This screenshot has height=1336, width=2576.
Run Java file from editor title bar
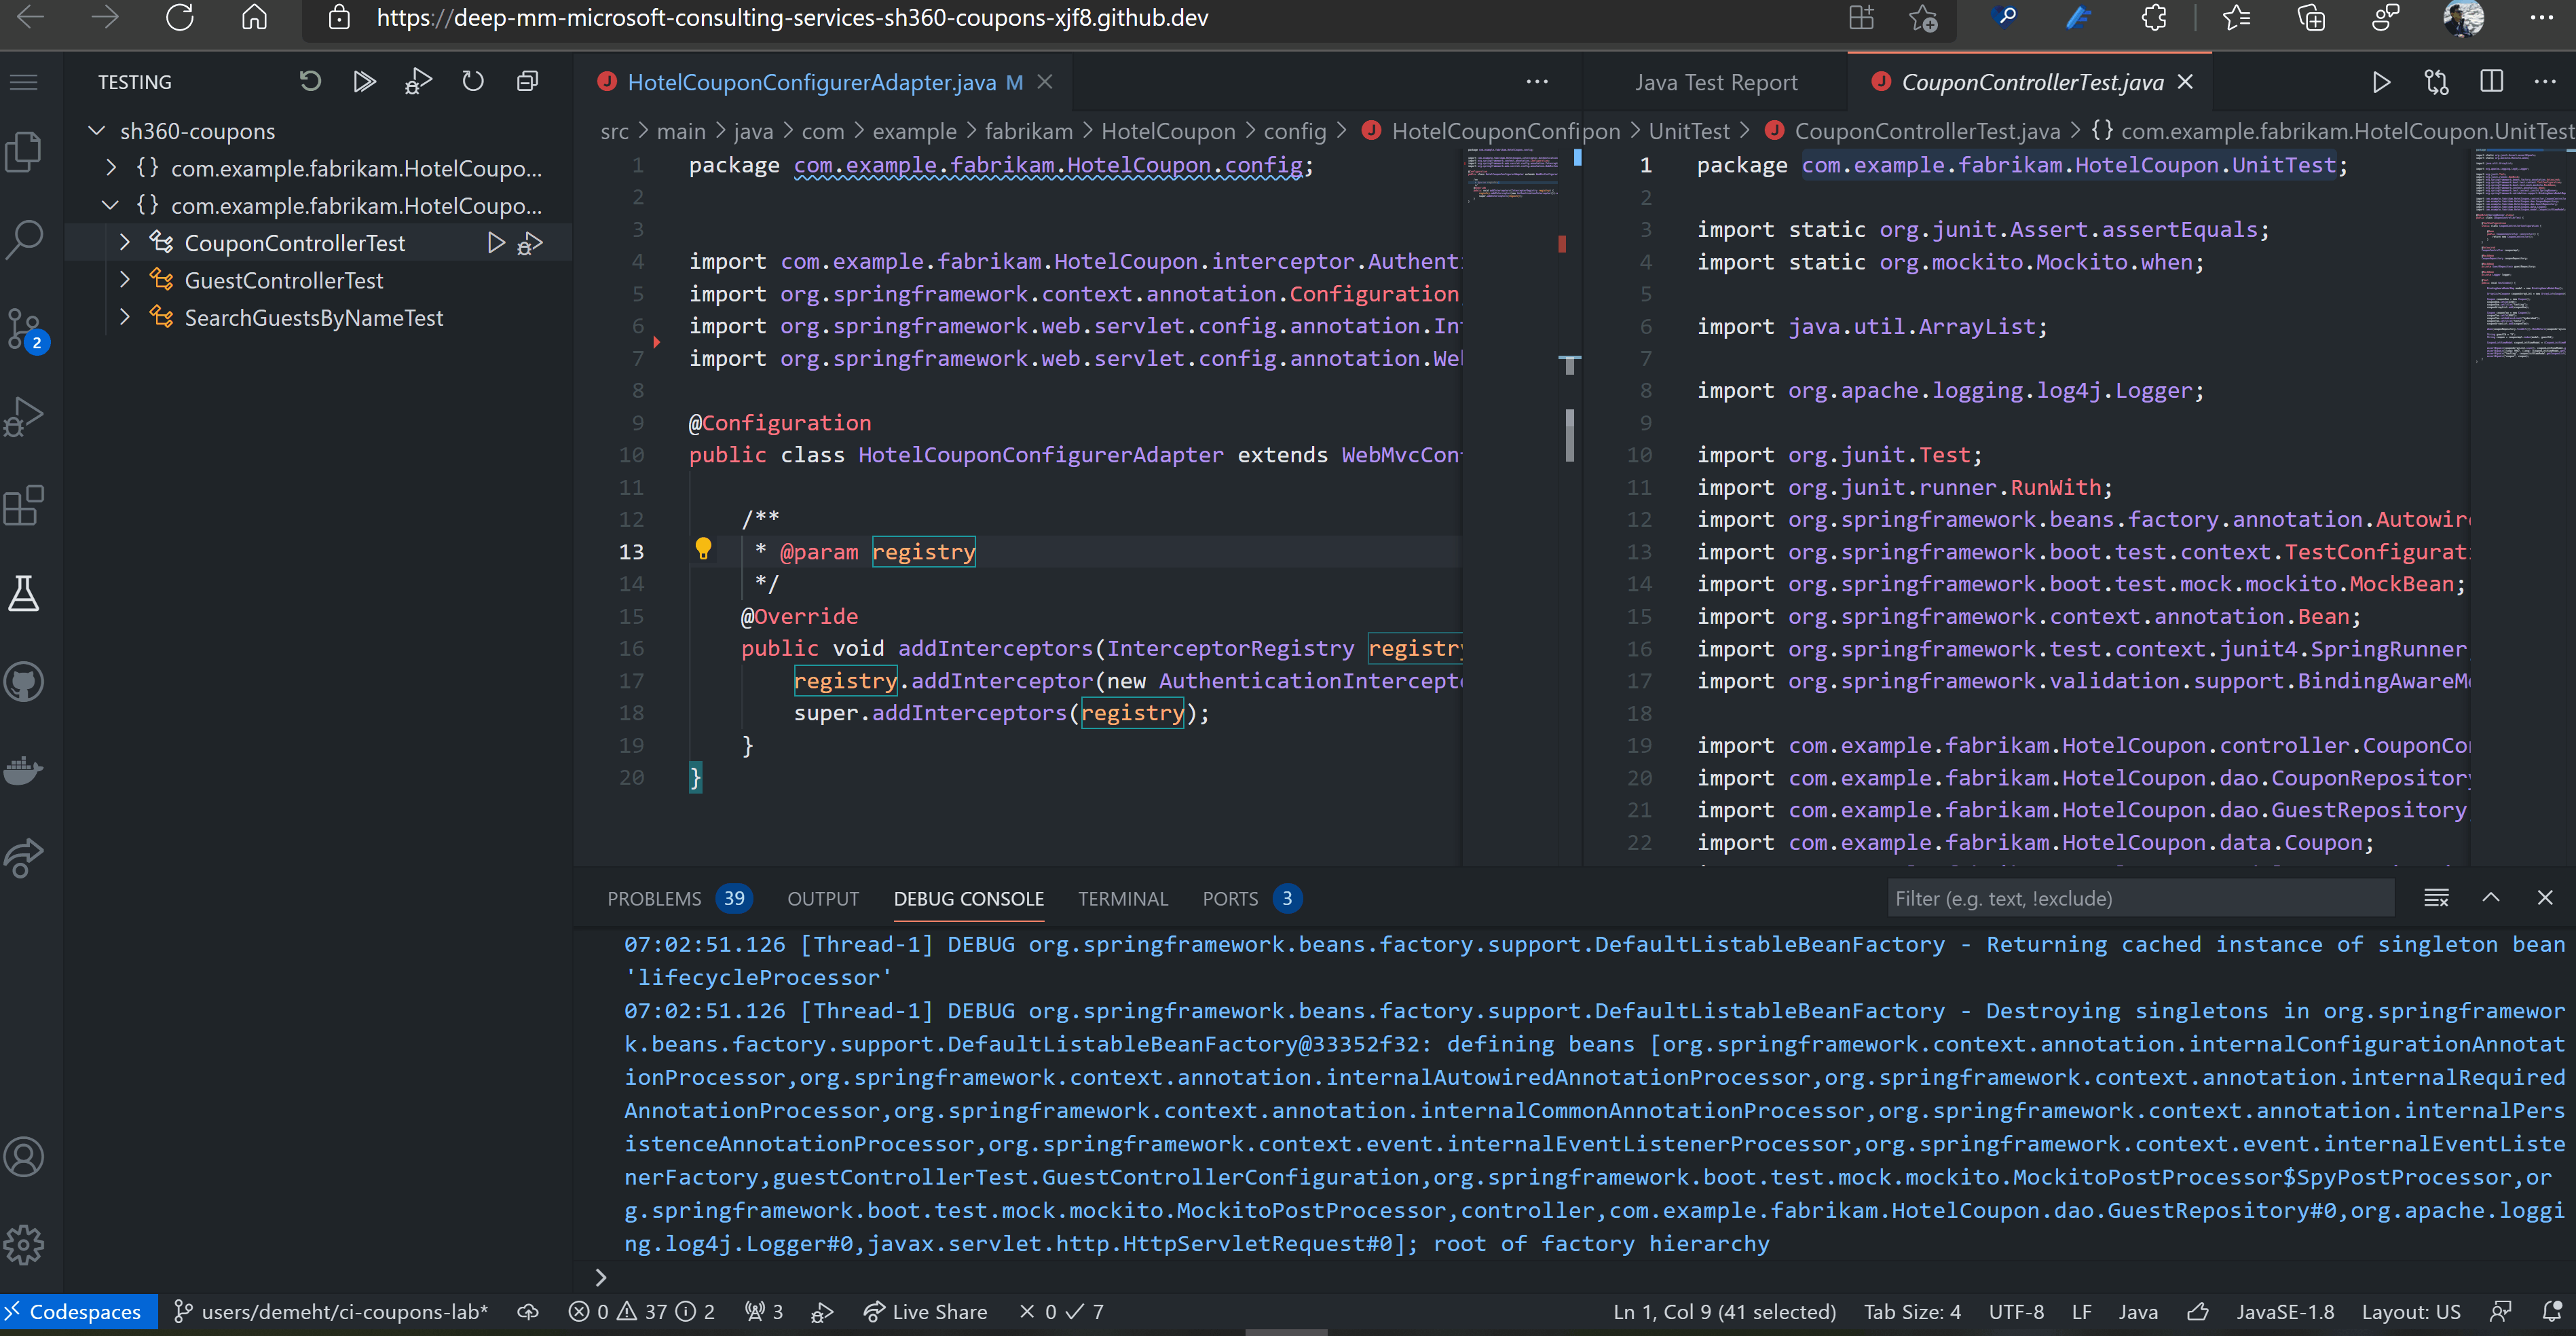tap(2382, 82)
